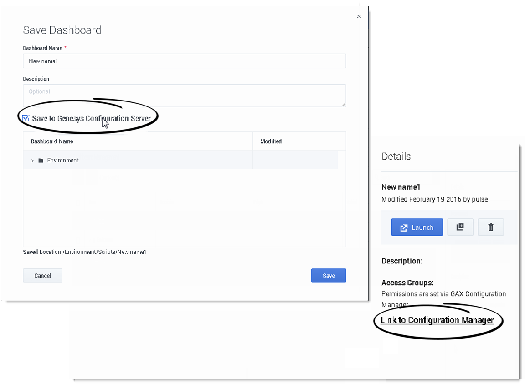Select the Environment row label
Screen dimensions: 525x384
(x=62, y=161)
